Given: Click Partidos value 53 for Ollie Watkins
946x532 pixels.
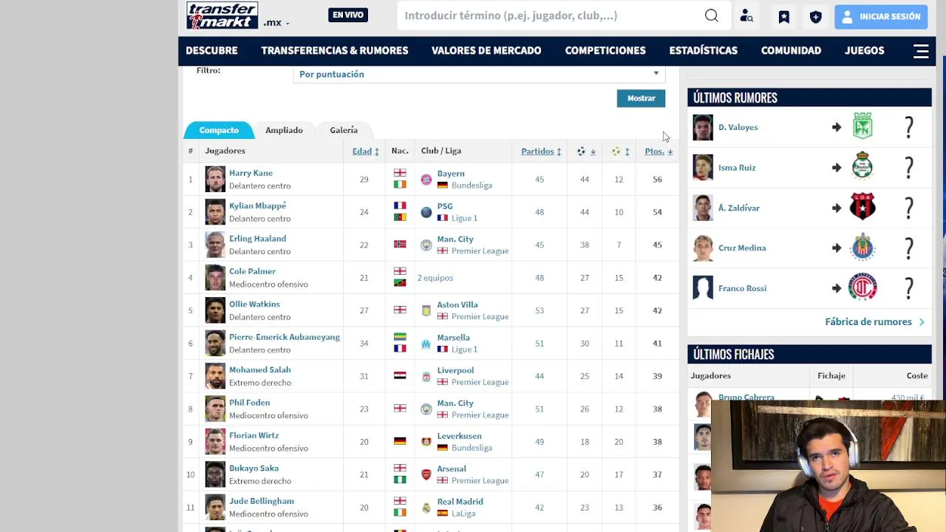Looking at the screenshot, I should [540, 310].
